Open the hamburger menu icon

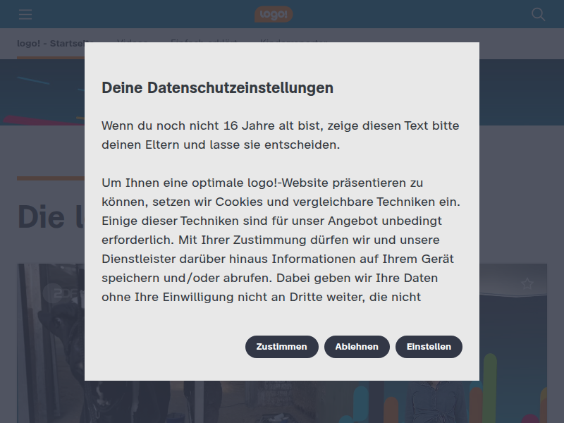(25, 14)
